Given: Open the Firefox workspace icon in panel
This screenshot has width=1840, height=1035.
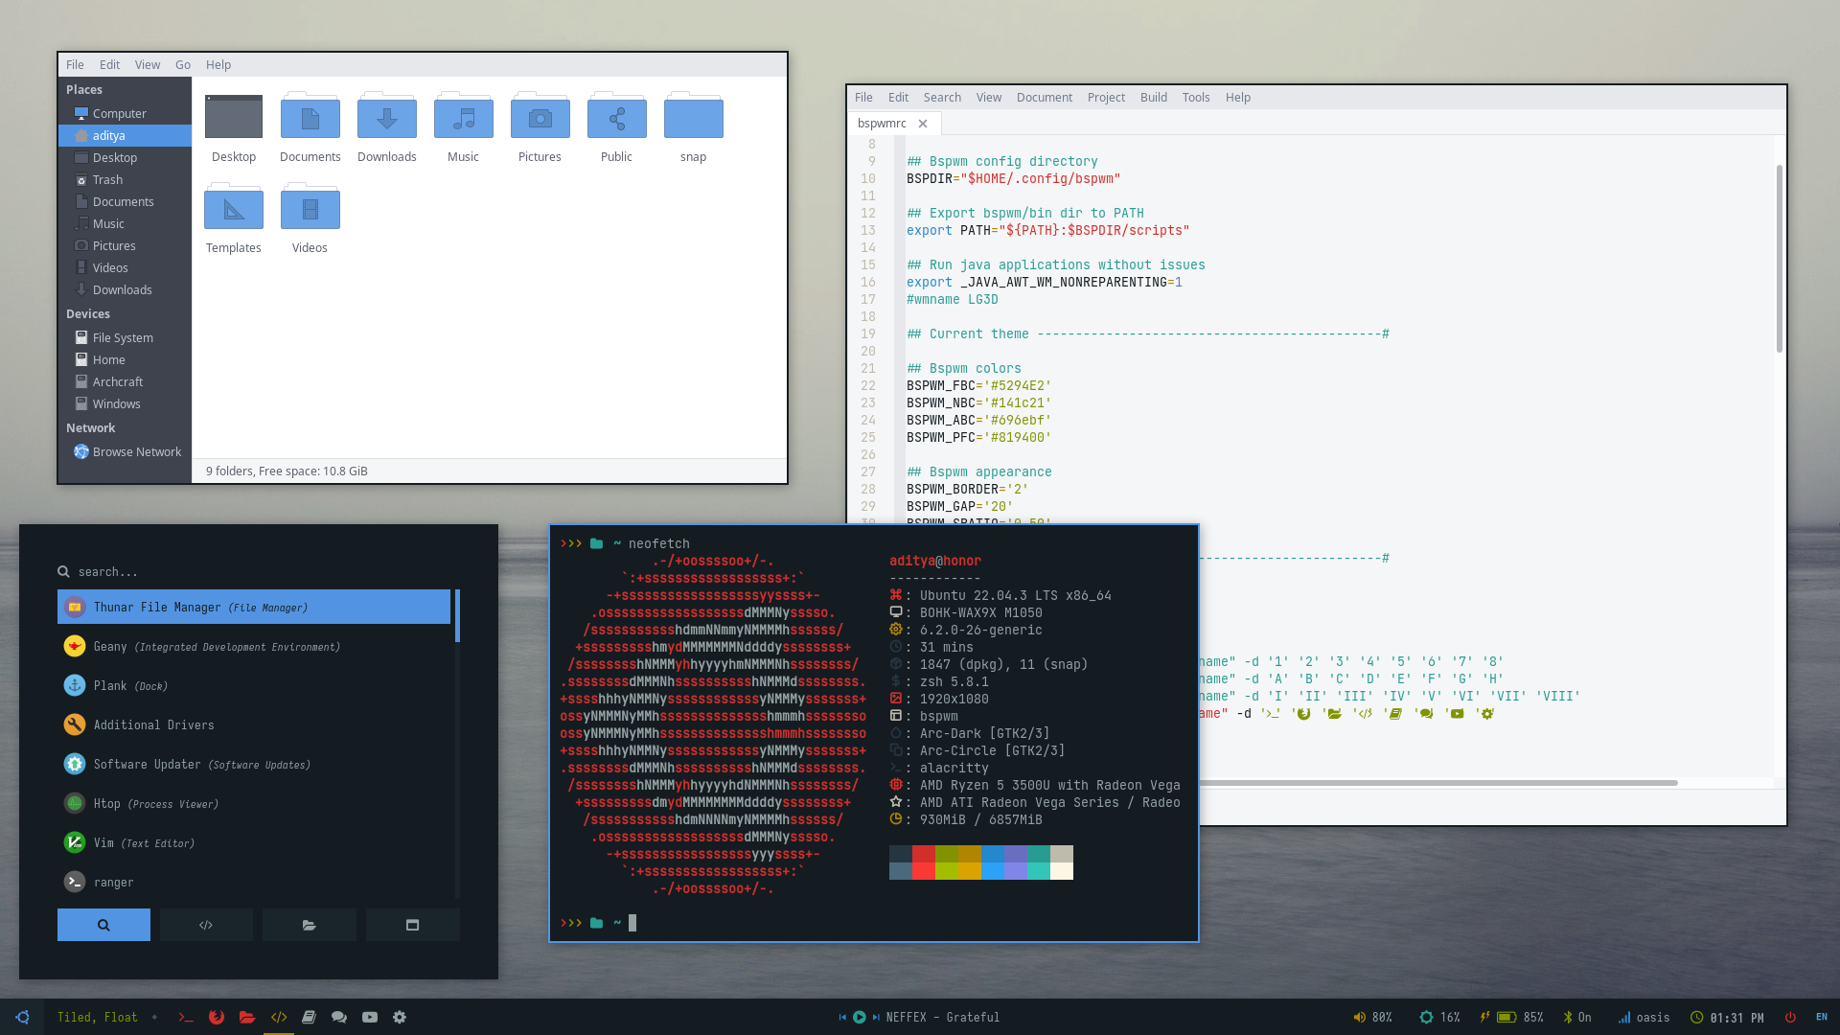Looking at the screenshot, I should [217, 1017].
